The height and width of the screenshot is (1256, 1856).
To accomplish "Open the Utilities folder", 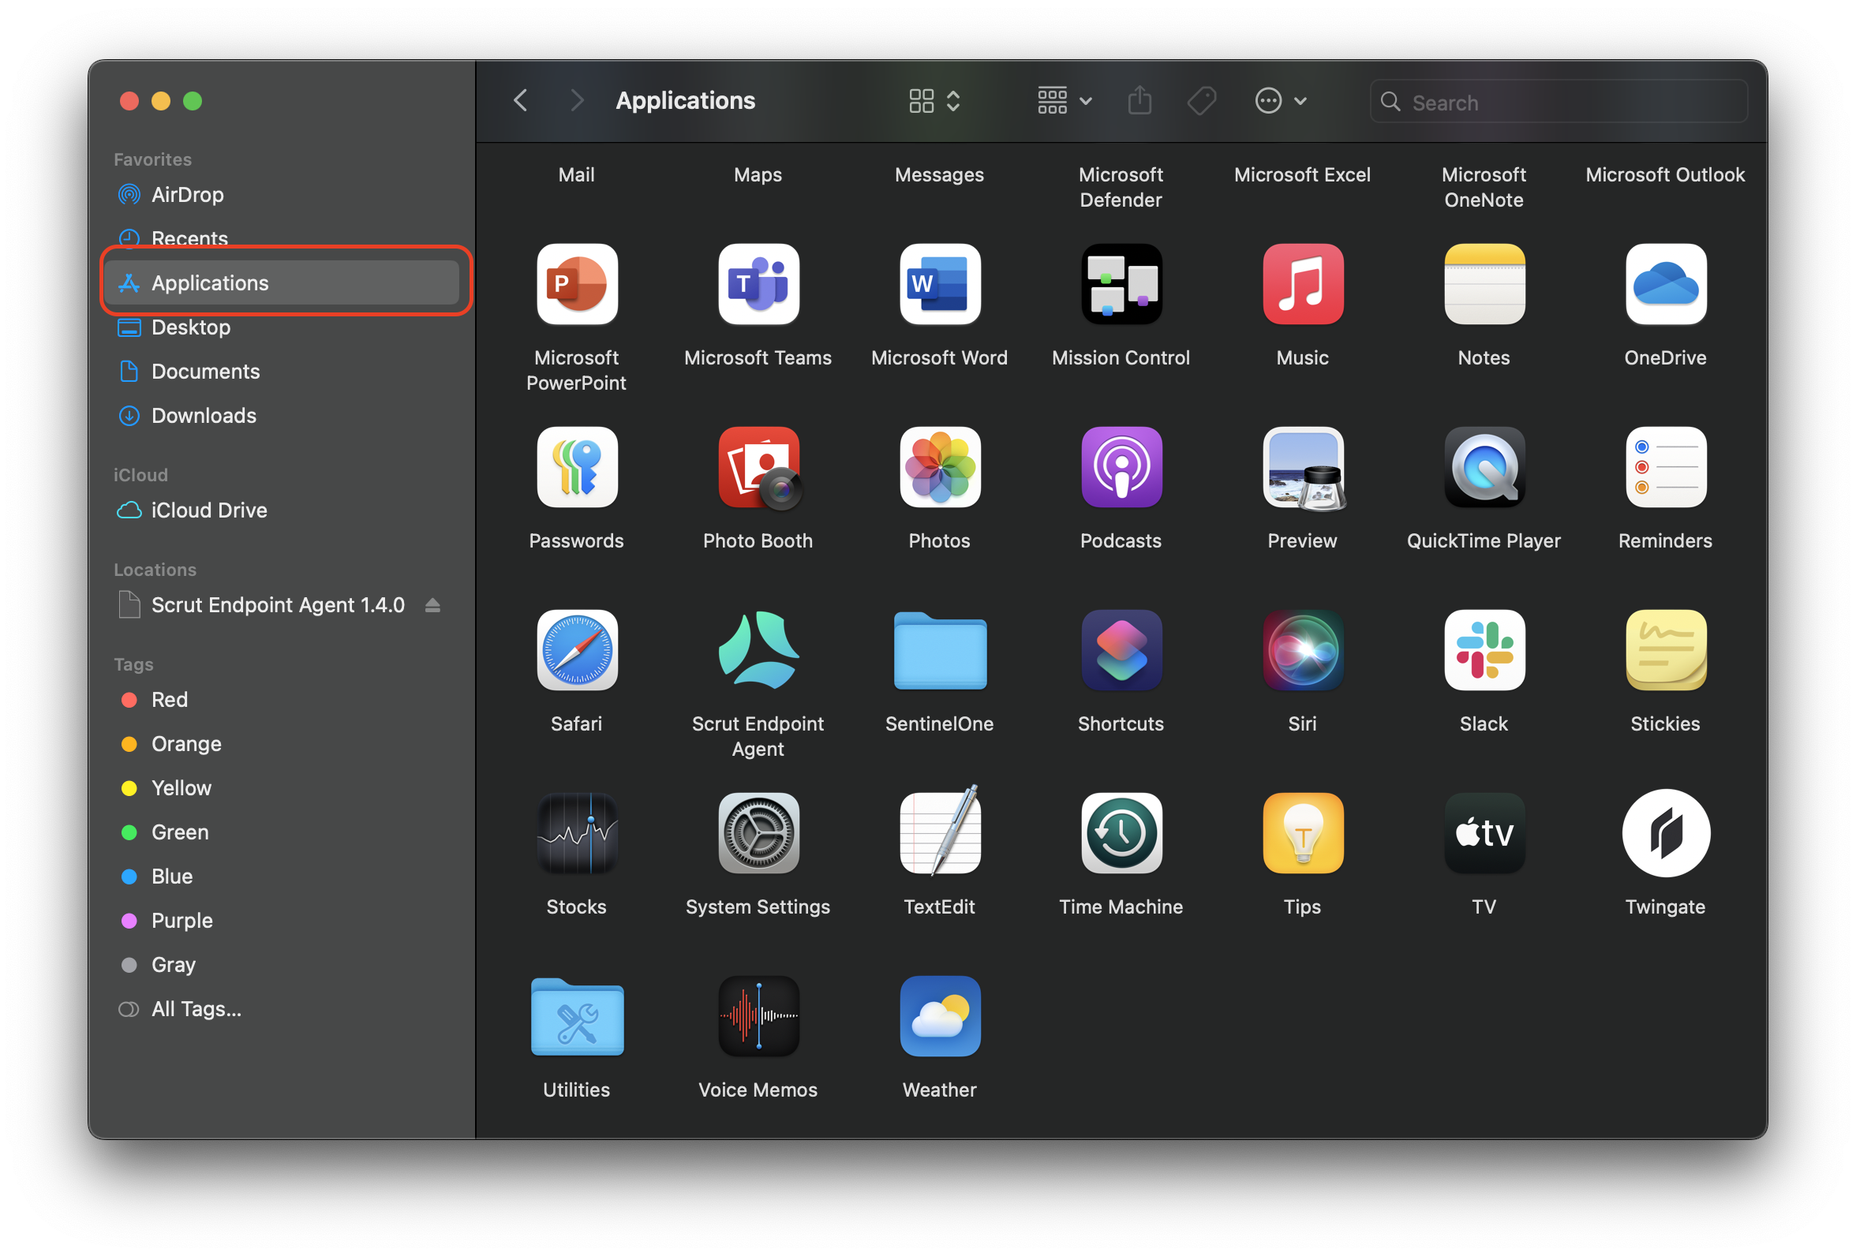I will (x=577, y=1015).
